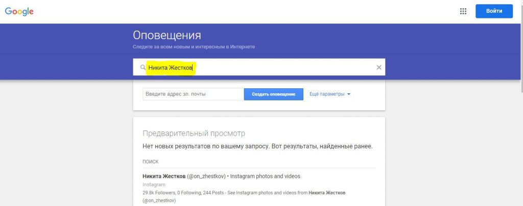Click the Предварительный просмотр heading
523x206 pixels.
coord(194,134)
